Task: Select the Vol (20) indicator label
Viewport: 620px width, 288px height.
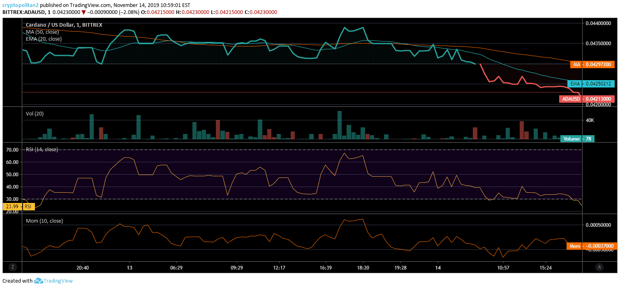Action: [35, 114]
